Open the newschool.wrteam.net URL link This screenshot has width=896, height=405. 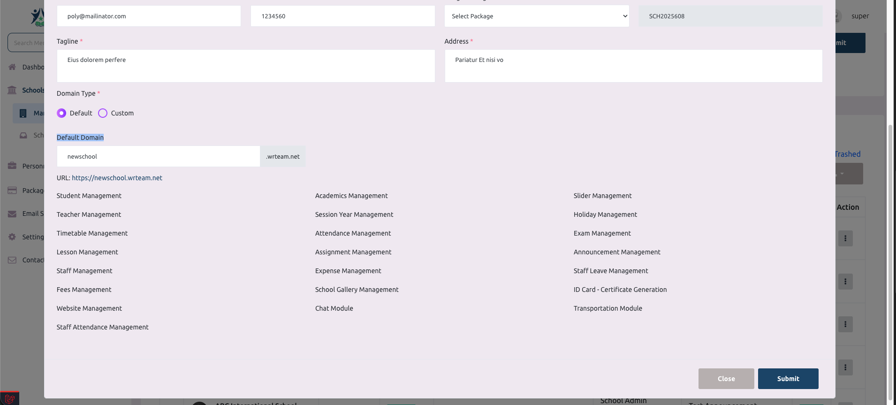(117, 178)
